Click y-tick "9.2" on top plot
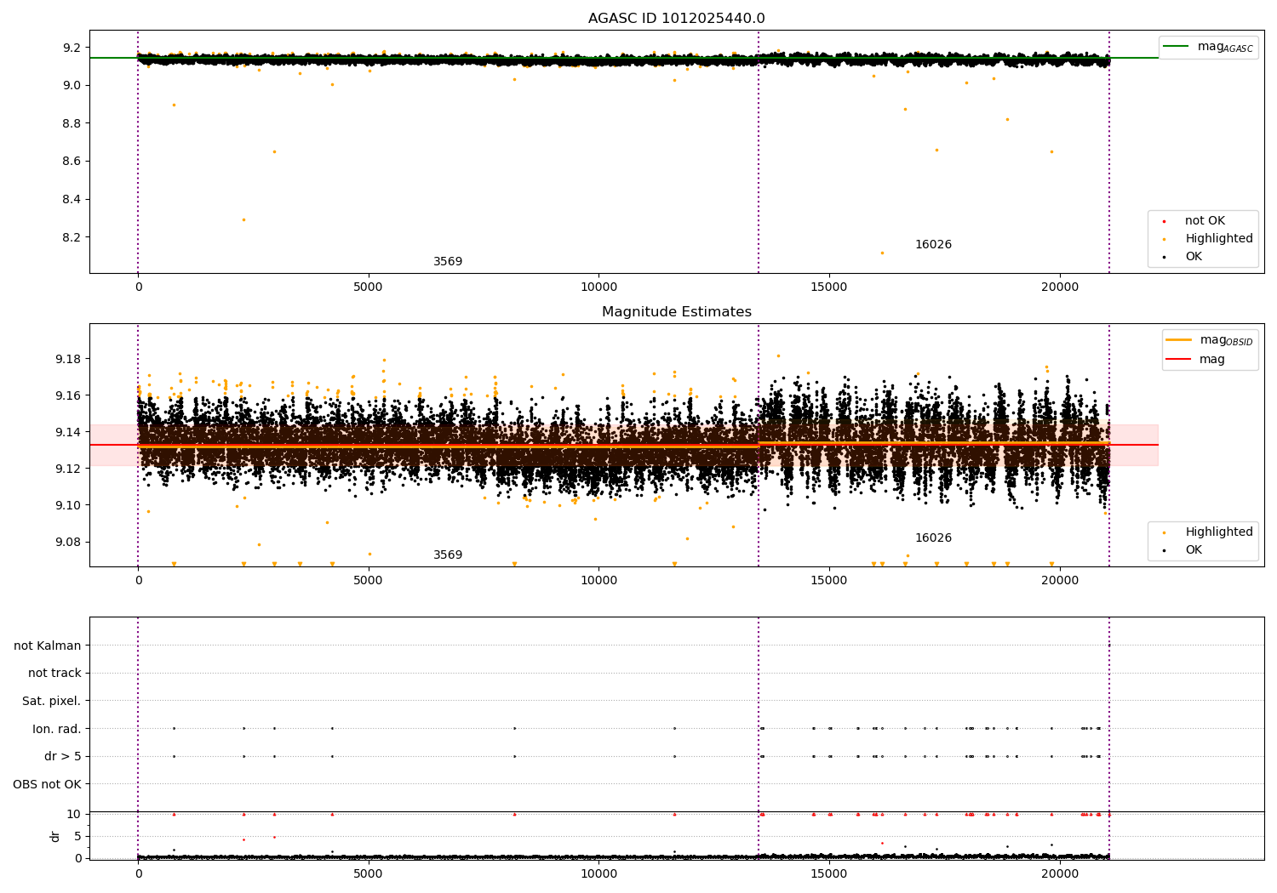Image resolution: width=1277 pixels, height=893 pixels. pos(72,48)
